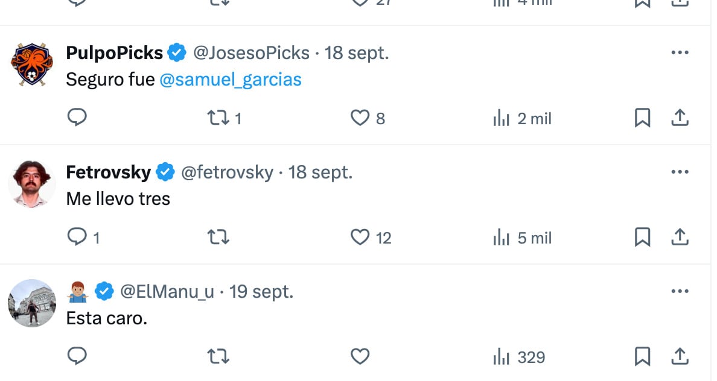Viewport: 717px width, 381px height.
Task: Repost Fetrovsky's tweet
Action: (x=218, y=238)
